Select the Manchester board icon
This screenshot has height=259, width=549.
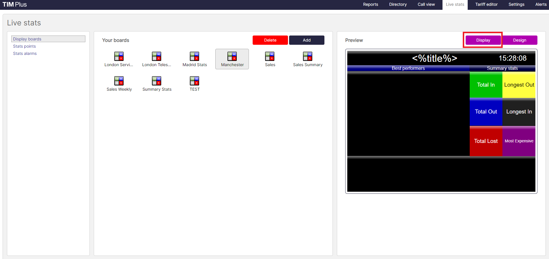[232, 56]
